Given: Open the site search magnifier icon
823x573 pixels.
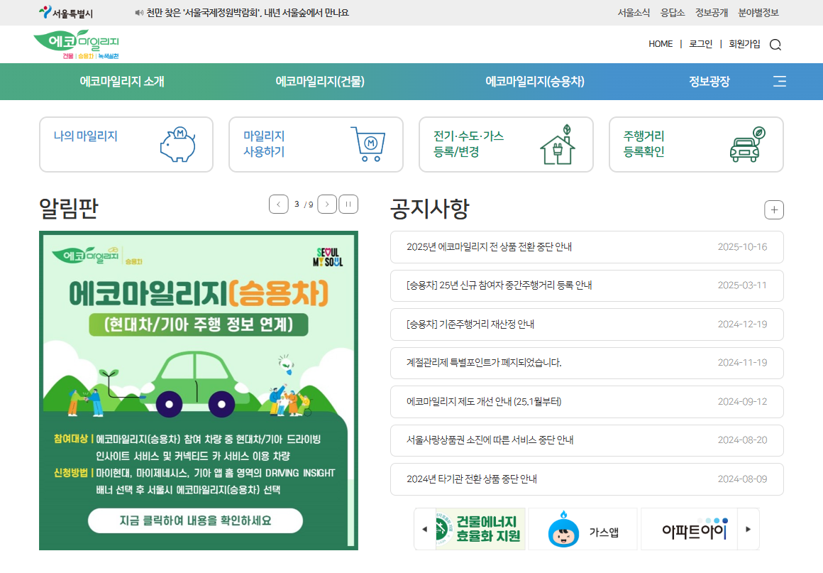Looking at the screenshot, I should pos(775,44).
